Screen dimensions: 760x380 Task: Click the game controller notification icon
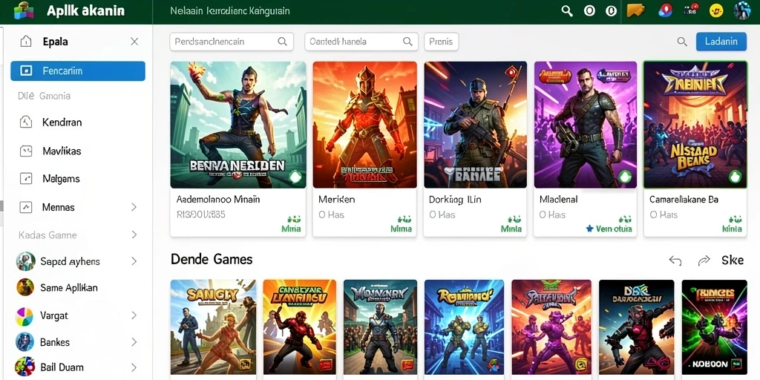[x=690, y=10]
